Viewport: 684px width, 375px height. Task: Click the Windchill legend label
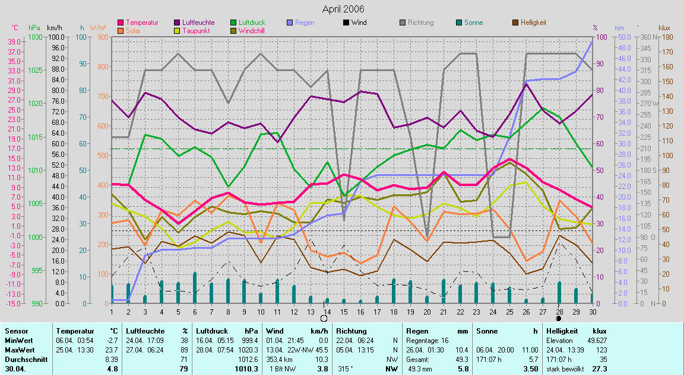(252, 31)
